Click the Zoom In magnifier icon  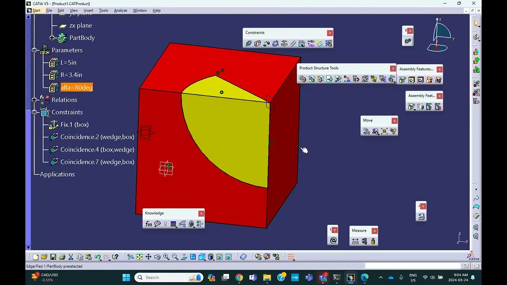point(166,257)
